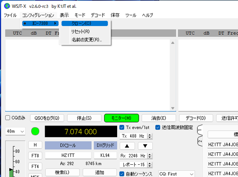Viewport: 238px width, 177px height.
Task: Toggle Tx even/1st checkbox
Action: [x=122, y=127]
